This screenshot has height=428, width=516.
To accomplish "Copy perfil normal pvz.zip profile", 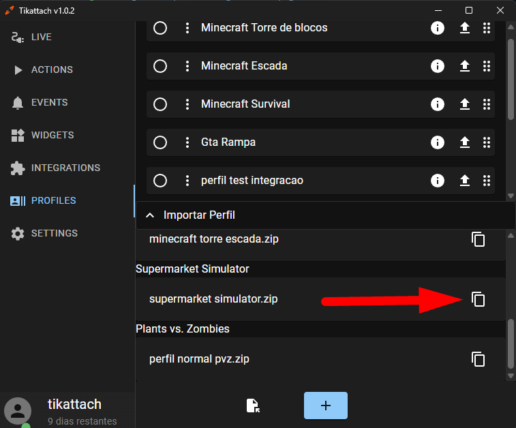I will pyautogui.click(x=478, y=359).
